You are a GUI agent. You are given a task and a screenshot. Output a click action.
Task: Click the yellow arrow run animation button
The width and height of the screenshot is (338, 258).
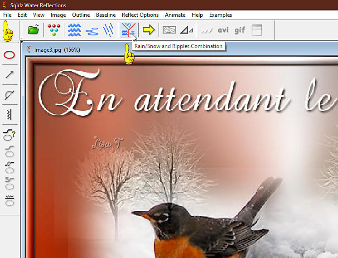click(149, 30)
